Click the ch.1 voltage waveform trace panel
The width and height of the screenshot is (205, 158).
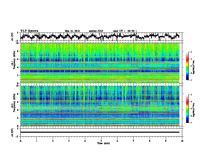(102, 37)
